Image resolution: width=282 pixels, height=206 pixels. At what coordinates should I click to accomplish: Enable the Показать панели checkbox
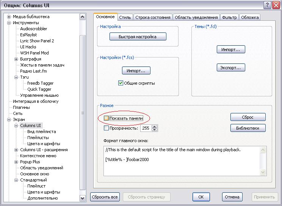tap(106, 118)
